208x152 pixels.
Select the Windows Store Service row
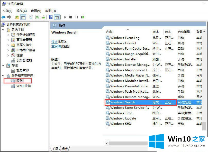point(153,108)
